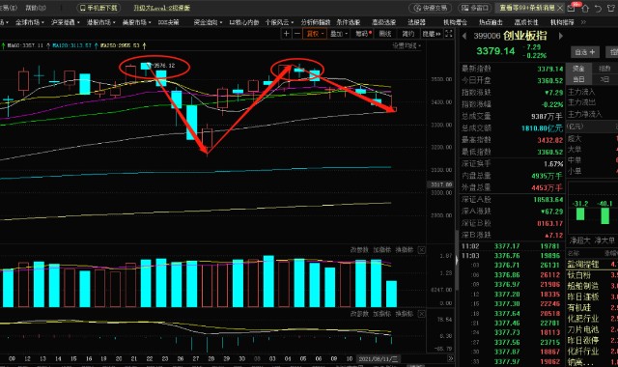Click 换指标 in the volume sub-panel
This screenshot has width=618, height=367.
404,250
